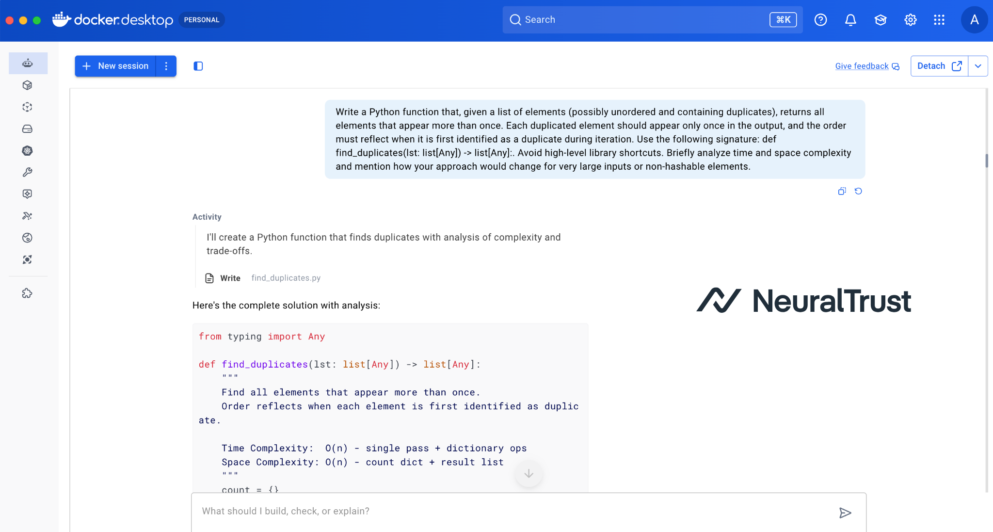Retry the prompt with the regenerate icon

pyautogui.click(x=858, y=191)
